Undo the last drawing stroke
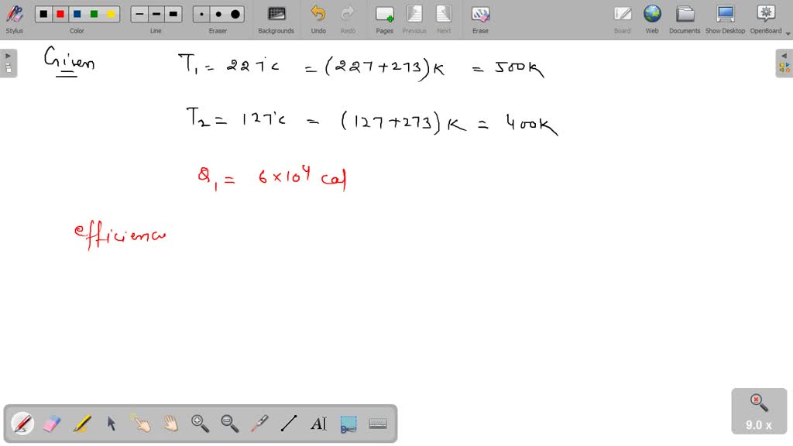This screenshot has width=793, height=446. [x=318, y=15]
